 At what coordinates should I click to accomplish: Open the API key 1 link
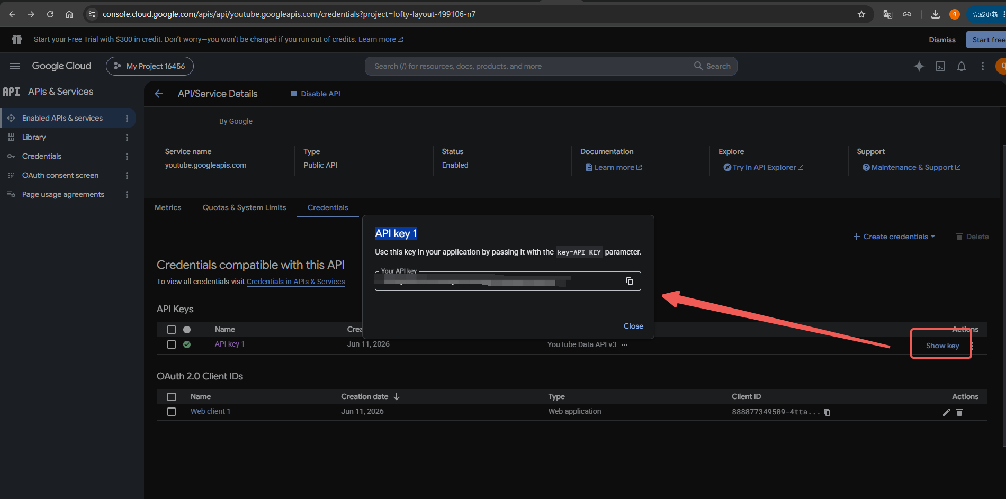tap(230, 344)
